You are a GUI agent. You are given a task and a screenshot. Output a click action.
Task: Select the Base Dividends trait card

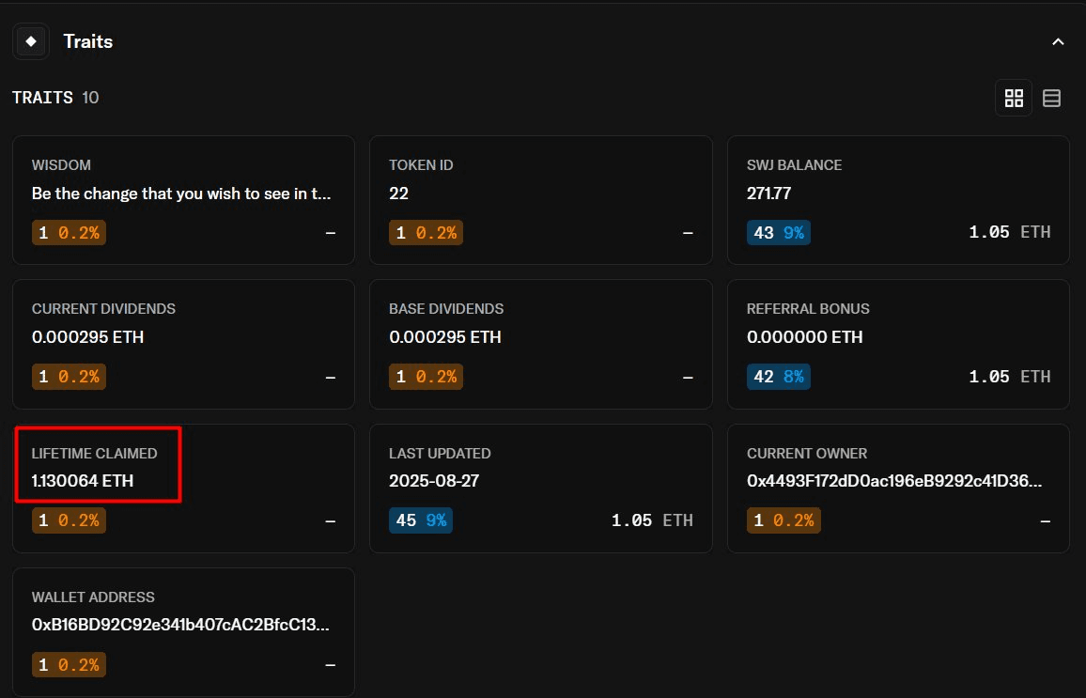pos(540,343)
